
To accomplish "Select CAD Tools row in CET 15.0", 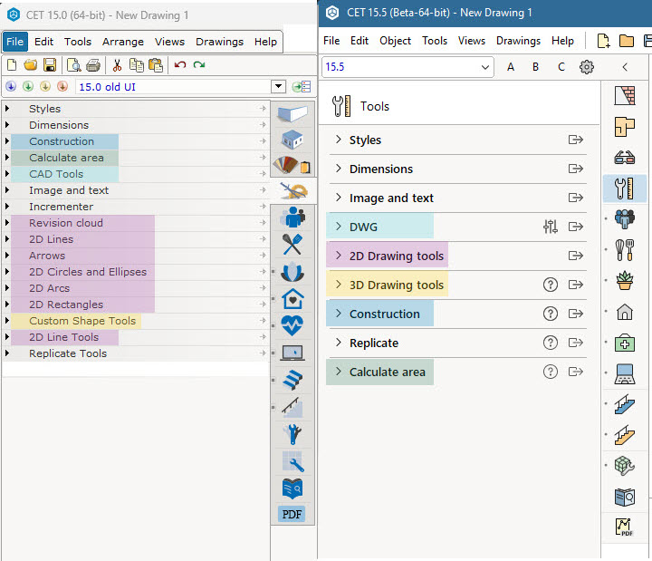I will (136, 174).
